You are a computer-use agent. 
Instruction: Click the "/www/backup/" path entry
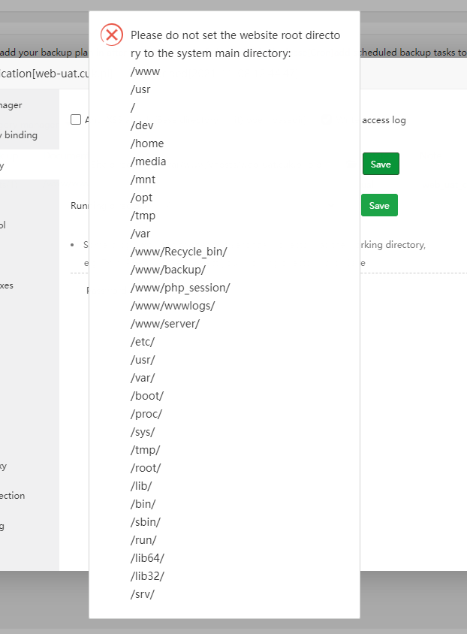[168, 270]
